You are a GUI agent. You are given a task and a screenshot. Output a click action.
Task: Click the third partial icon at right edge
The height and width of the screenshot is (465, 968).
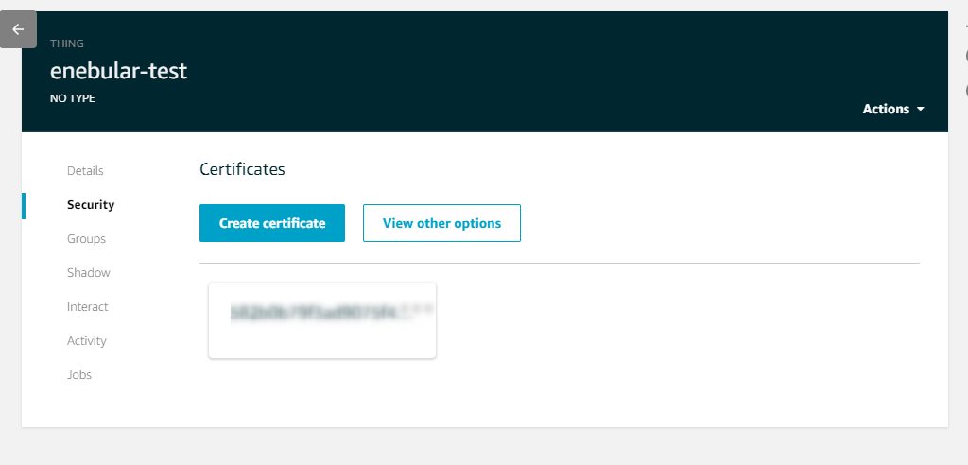pyautogui.click(x=966, y=91)
